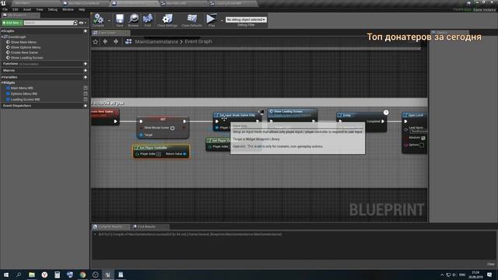Viewport: 498px width, 280px height.
Task: Open the view options eye dropdown in My Blueprint
Action: [82, 23]
